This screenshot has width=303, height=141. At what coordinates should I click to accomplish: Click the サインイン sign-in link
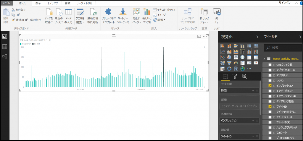285,3
